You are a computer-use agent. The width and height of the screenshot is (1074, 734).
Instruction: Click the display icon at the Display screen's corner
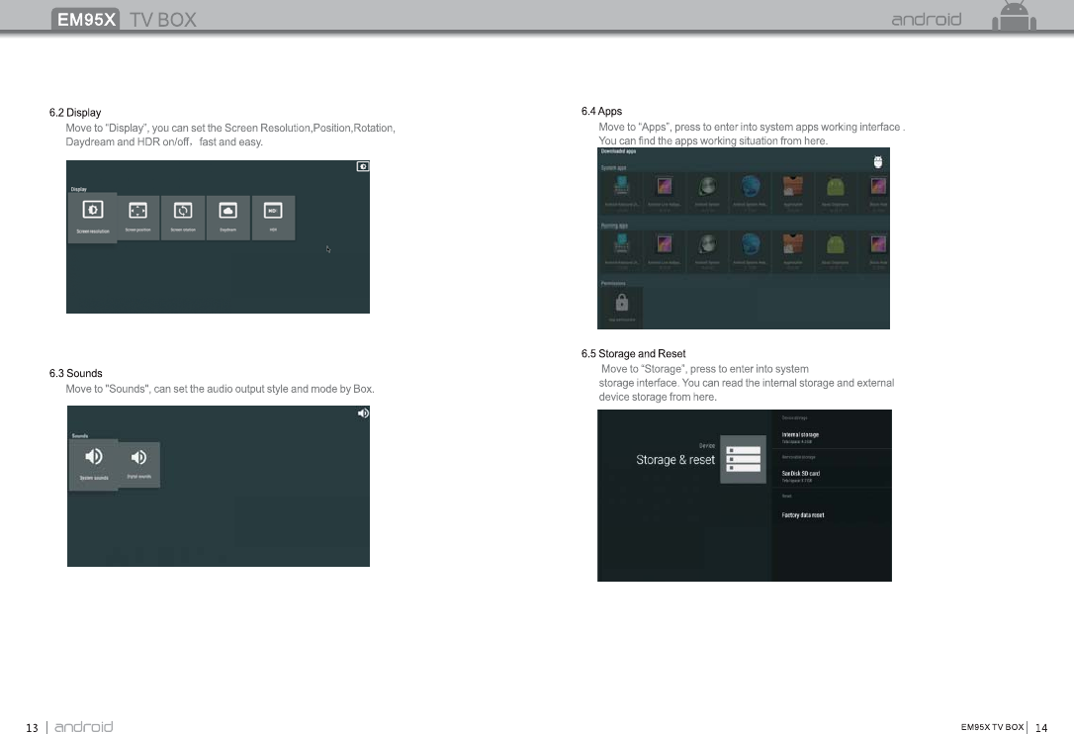pos(363,166)
